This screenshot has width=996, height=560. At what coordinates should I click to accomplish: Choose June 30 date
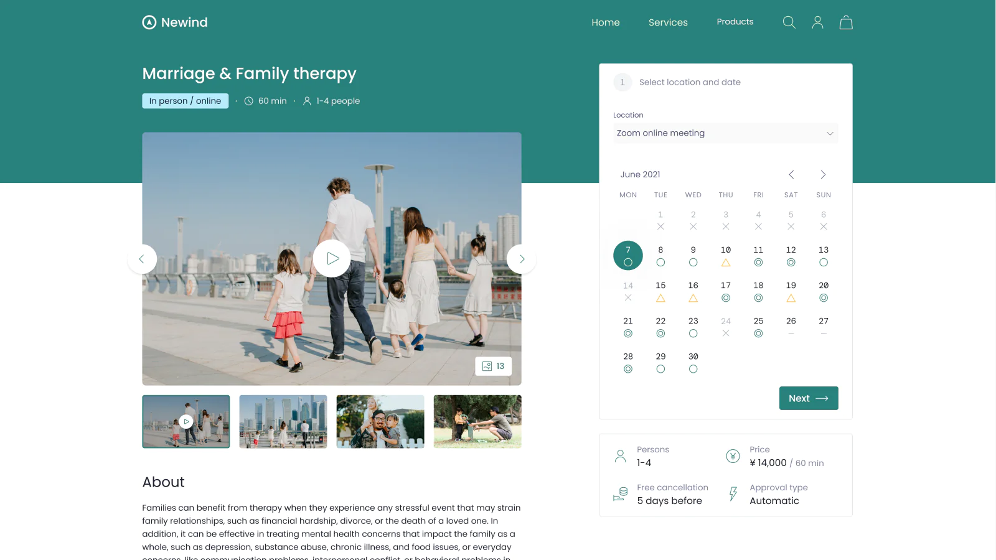693,362
